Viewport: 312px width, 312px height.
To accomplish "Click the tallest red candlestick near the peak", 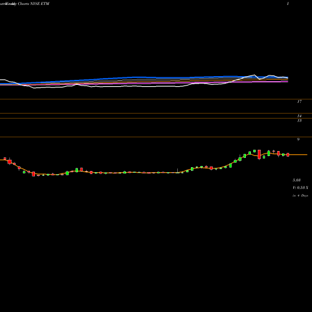I will coord(259,155).
